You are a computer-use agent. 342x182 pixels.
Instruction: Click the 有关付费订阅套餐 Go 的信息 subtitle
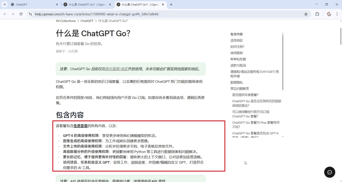coord(79,44)
